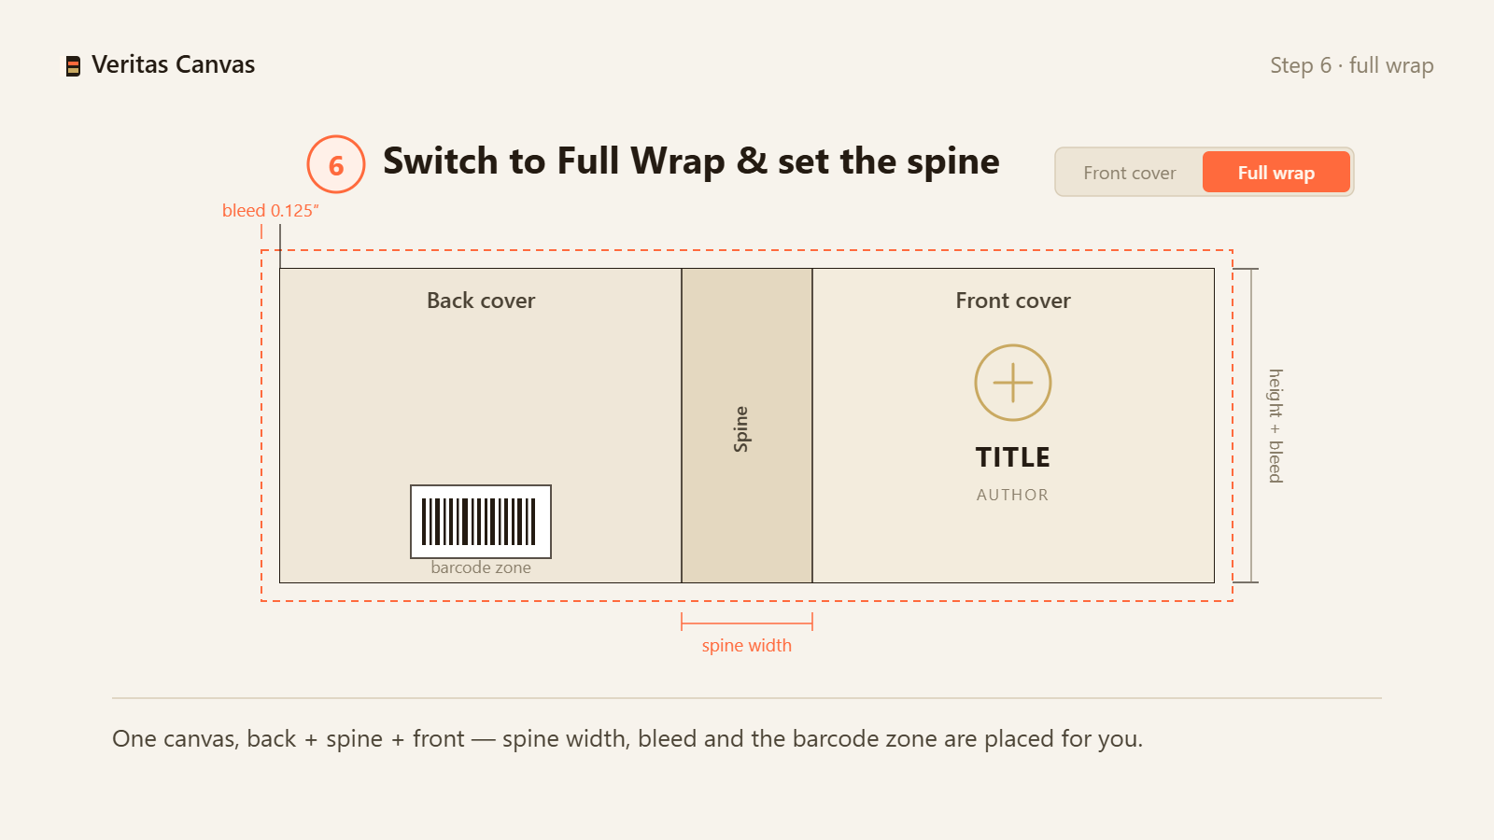
Task: Click the Front cover panel heading
Action: tap(1013, 301)
